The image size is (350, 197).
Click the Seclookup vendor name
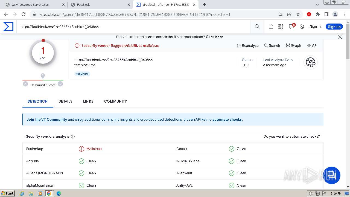point(35,149)
